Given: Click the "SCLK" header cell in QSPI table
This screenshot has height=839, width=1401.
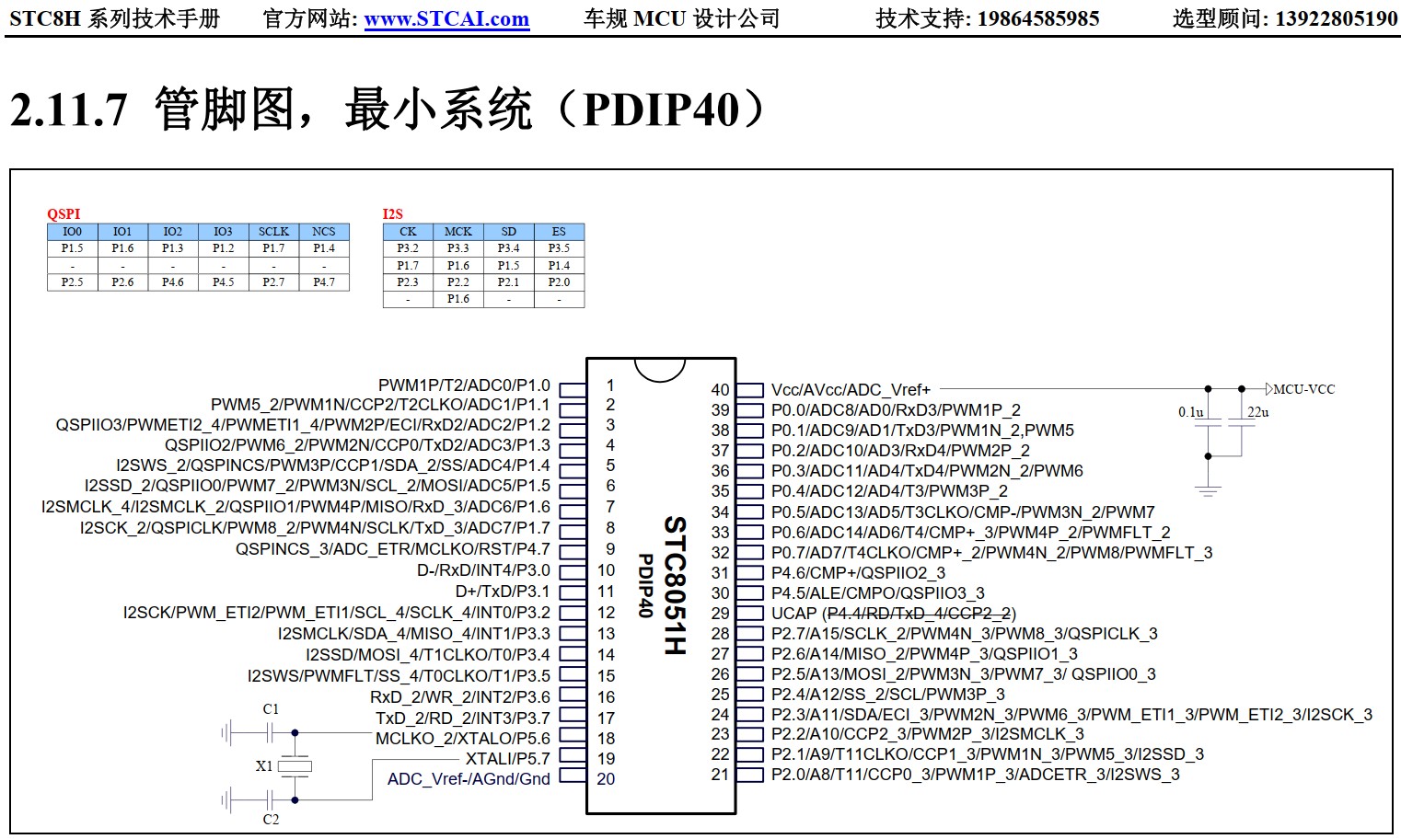Looking at the screenshot, I should 273,232.
